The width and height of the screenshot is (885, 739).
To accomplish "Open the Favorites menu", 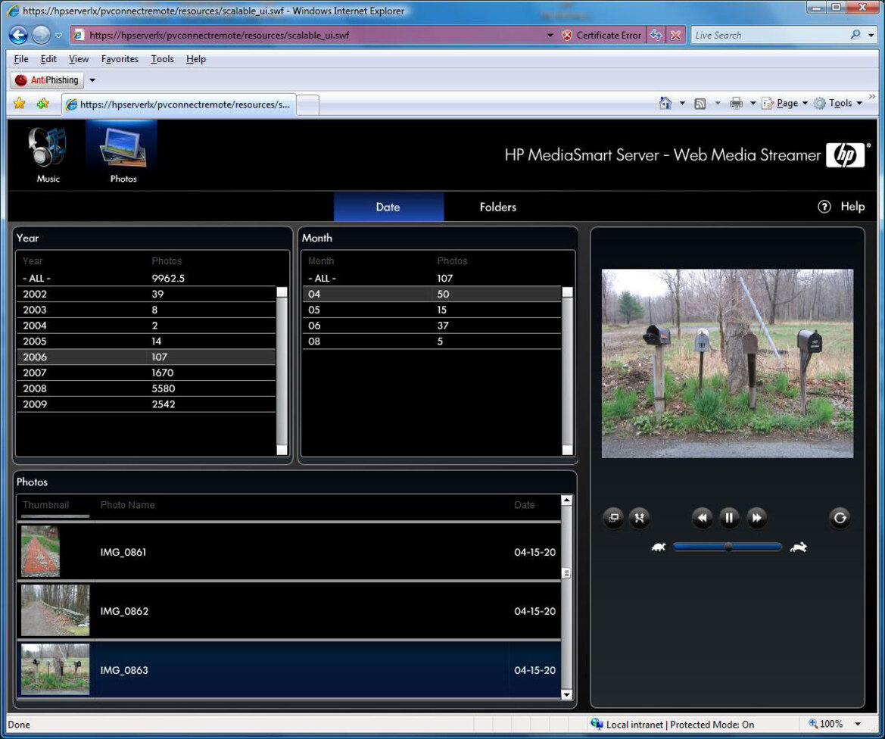I will 120,59.
